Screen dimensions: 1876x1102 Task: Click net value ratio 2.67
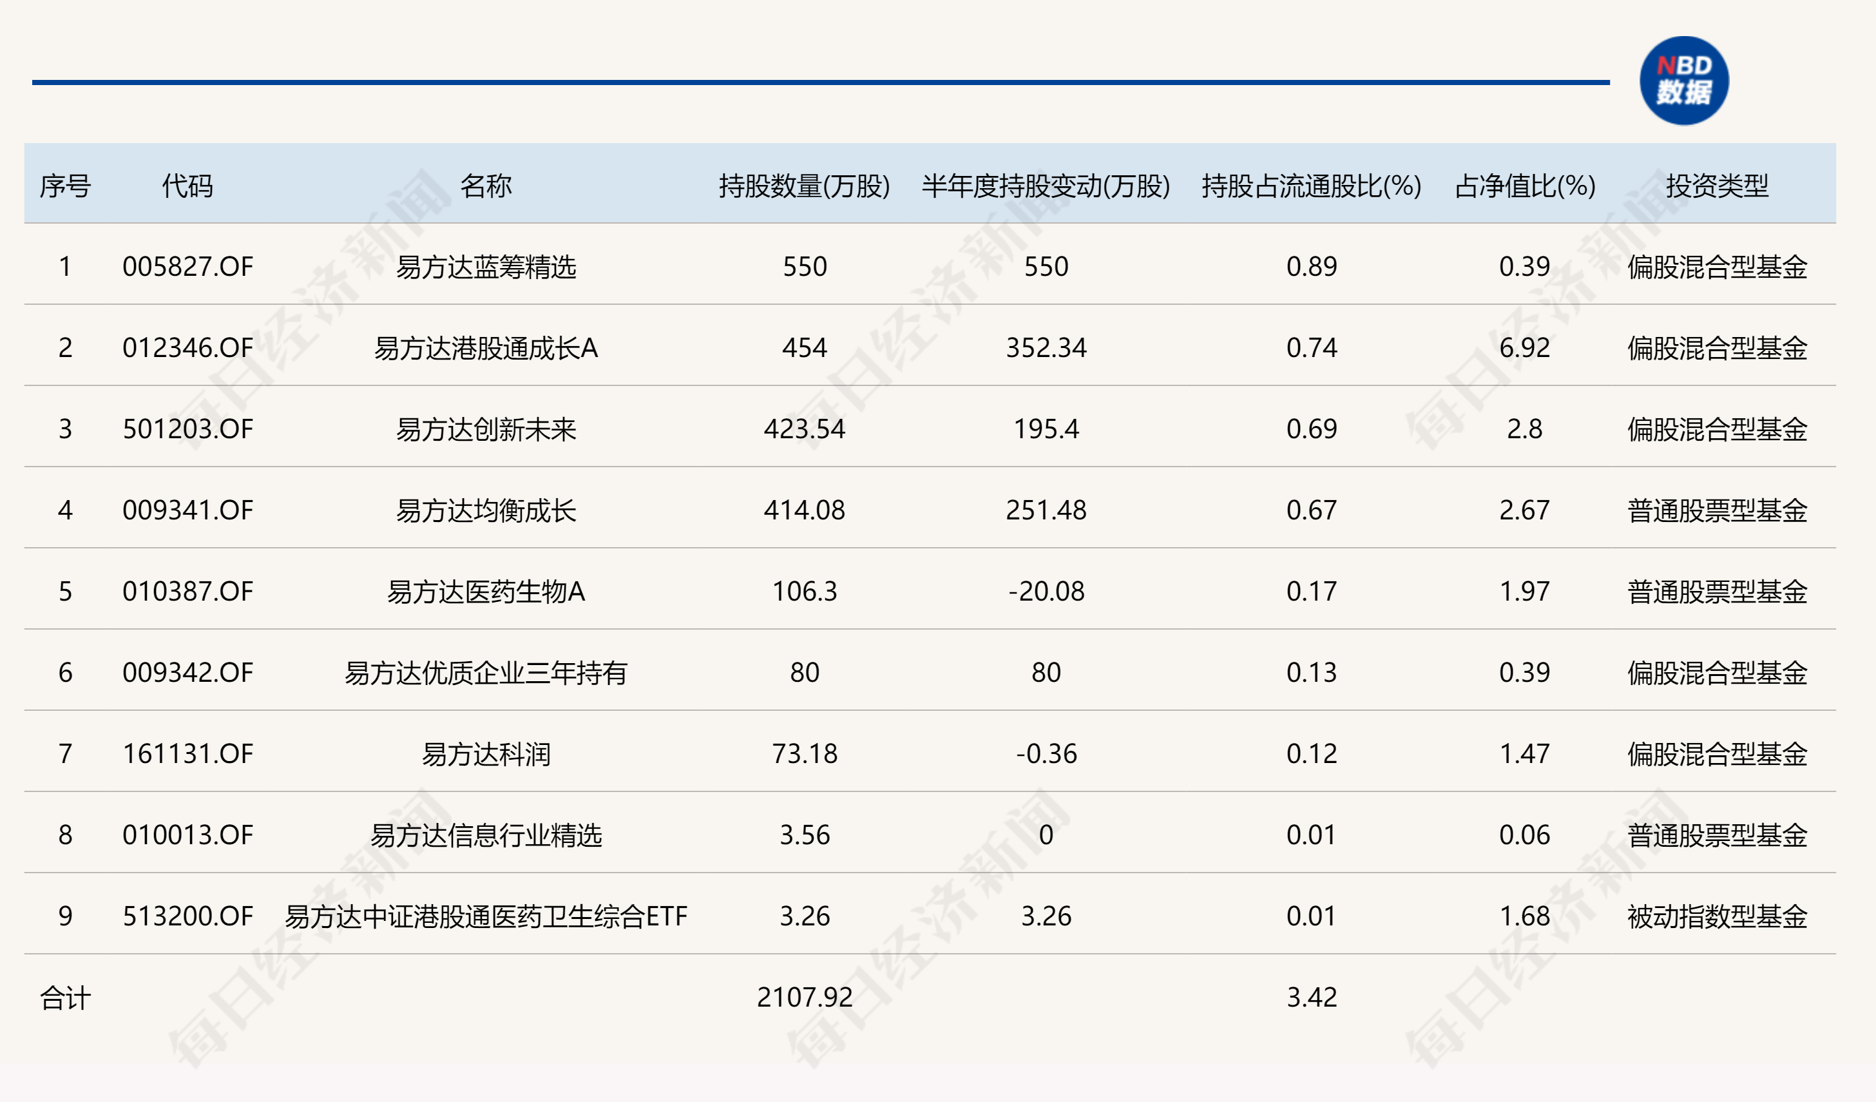1525,510
